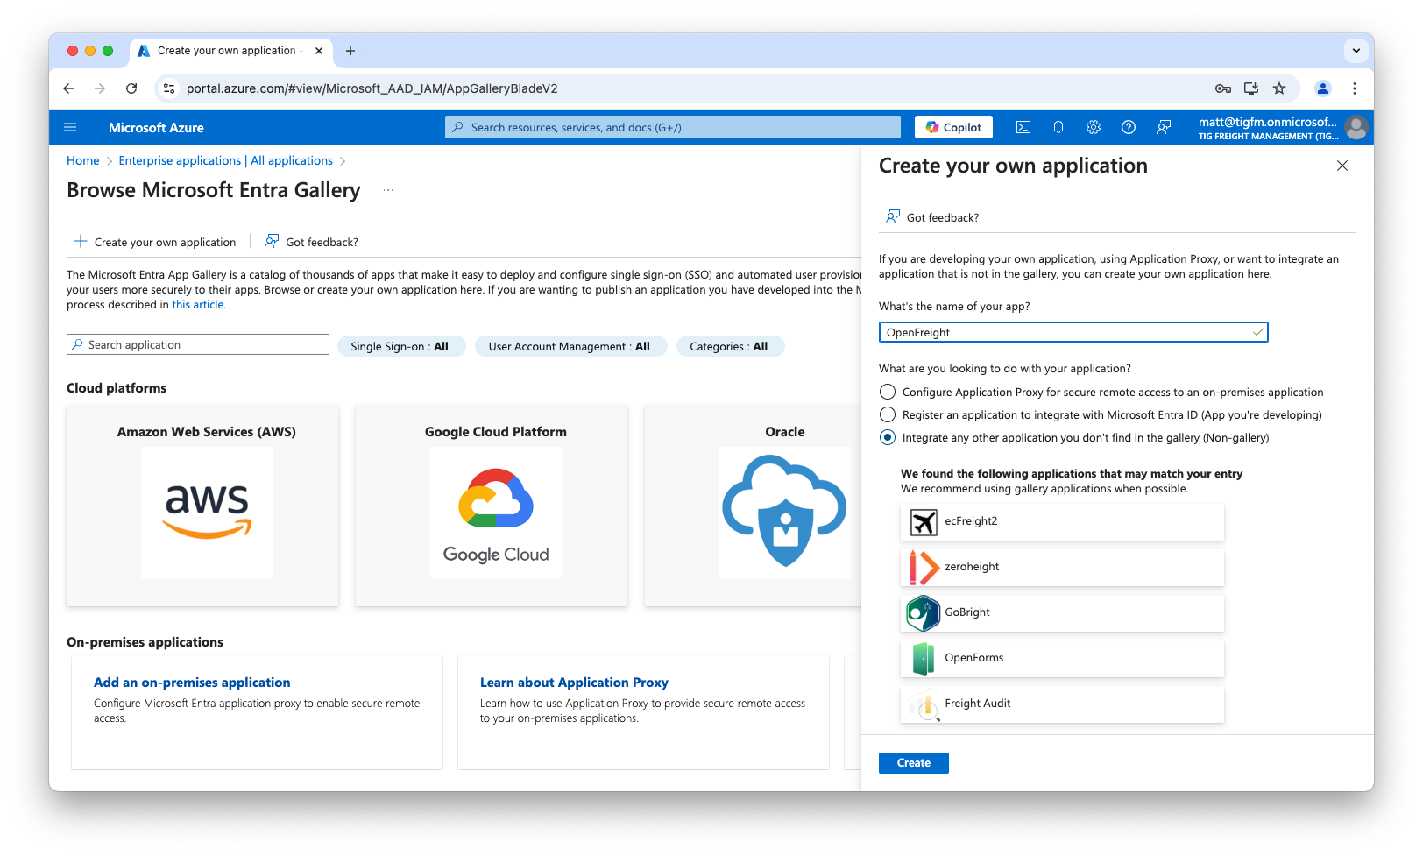Viewport: 1423px width, 856px height.
Task: Choose the Freight Audit suggested app
Action: pos(1062,704)
